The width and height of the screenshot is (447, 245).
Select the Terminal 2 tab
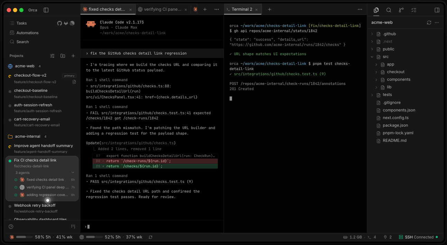[242, 9]
